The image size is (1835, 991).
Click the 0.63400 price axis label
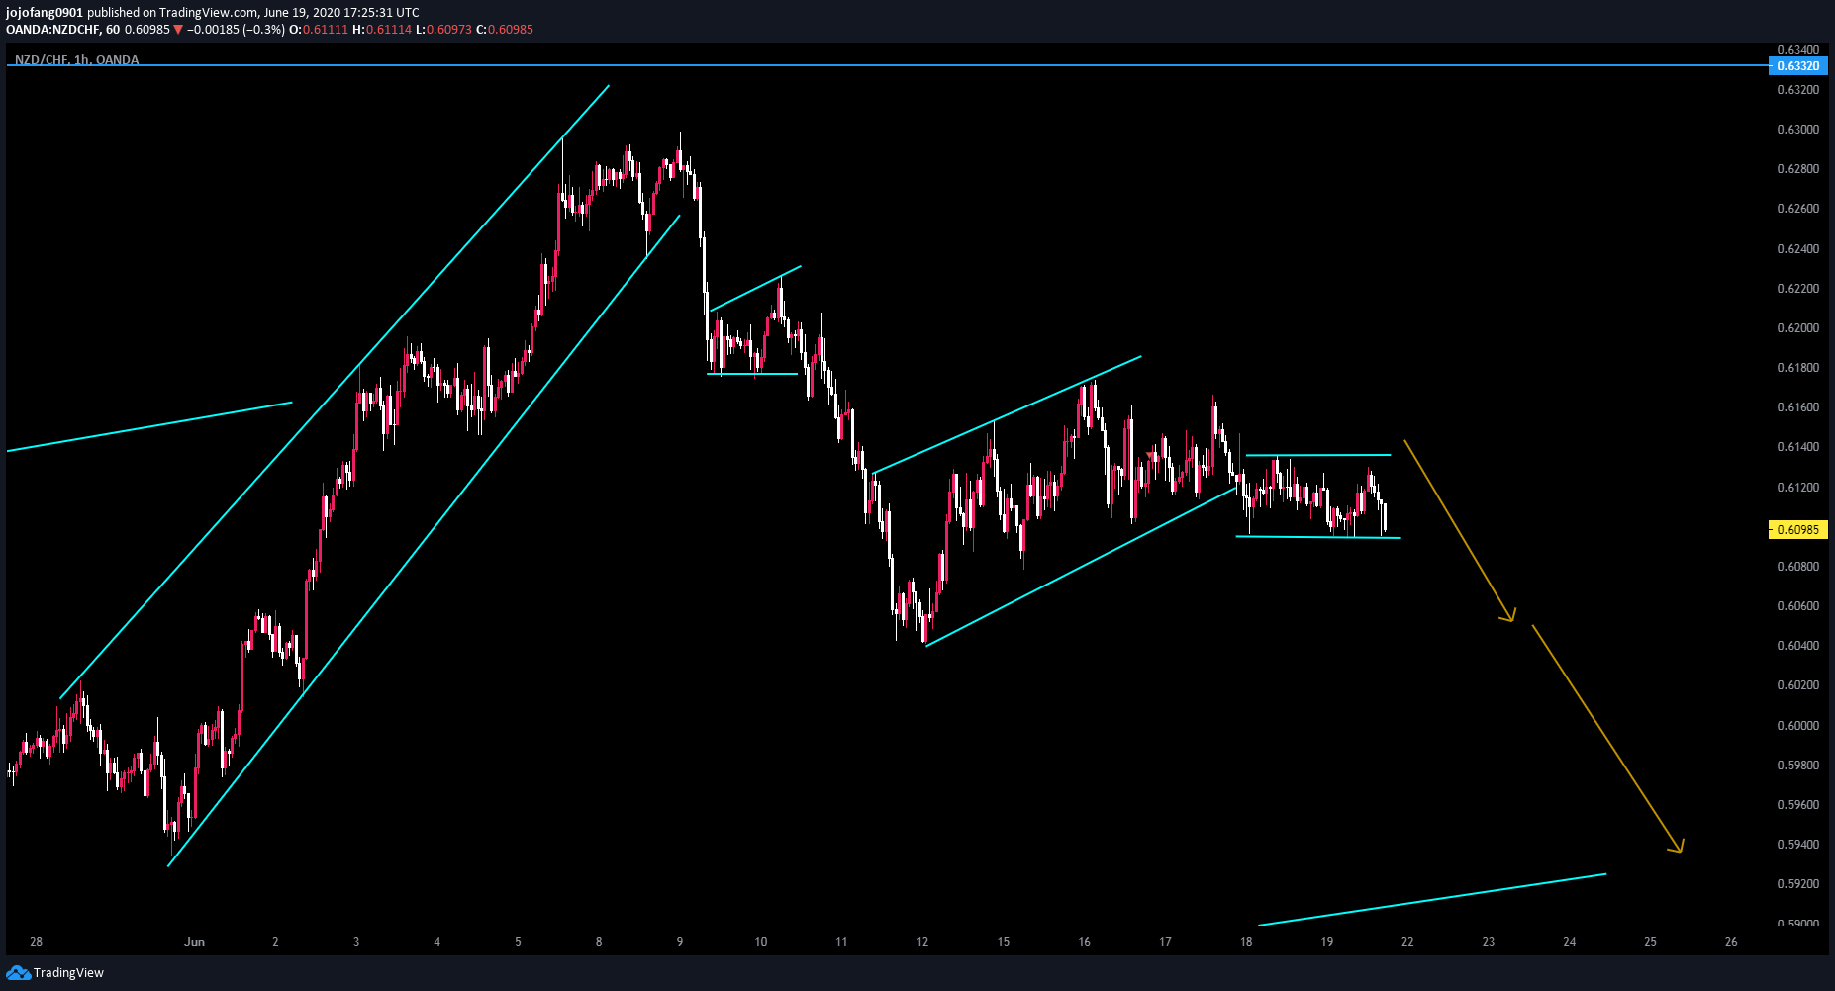pyautogui.click(x=1797, y=49)
